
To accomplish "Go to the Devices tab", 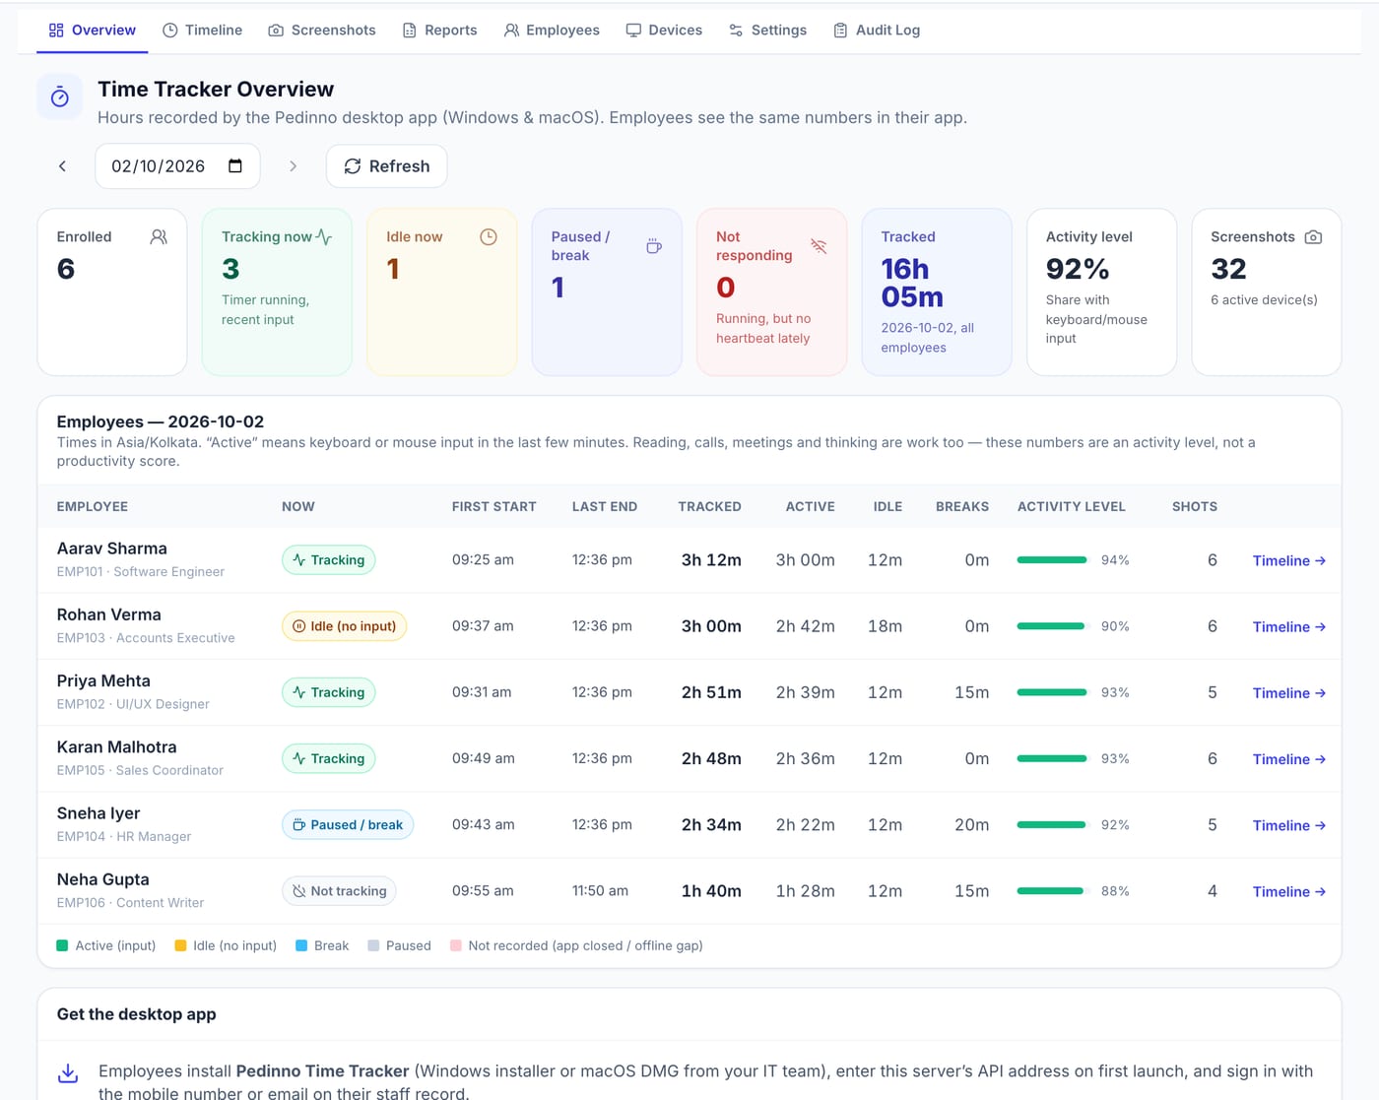I will pos(664,31).
